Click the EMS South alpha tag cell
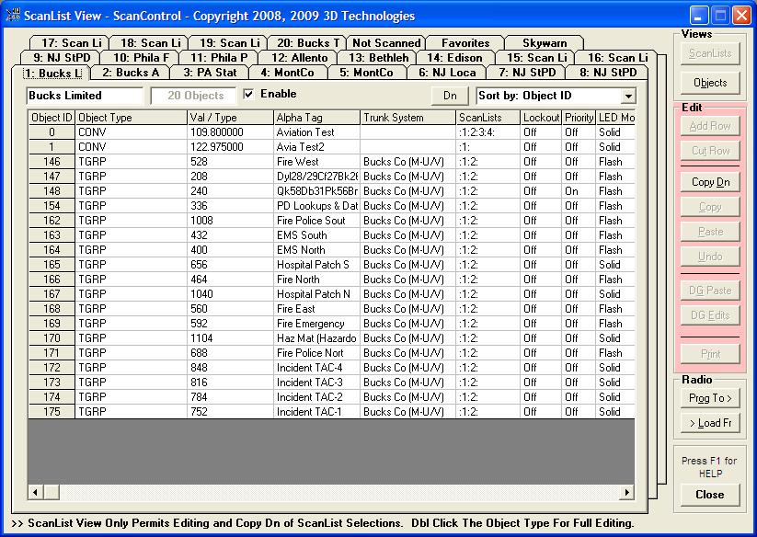The height and width of the screenshot is (537, 757). click(x=317, y=235)
